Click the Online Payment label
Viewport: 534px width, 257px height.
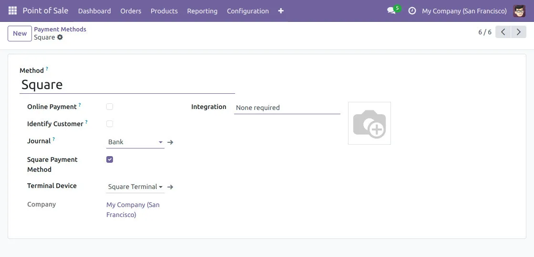click(52, 107)
